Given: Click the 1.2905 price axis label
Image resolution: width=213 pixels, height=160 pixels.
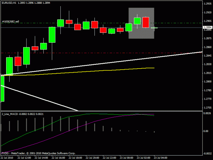Looking at the screenshot, I should pyautogui.click(x=208, y=21).
